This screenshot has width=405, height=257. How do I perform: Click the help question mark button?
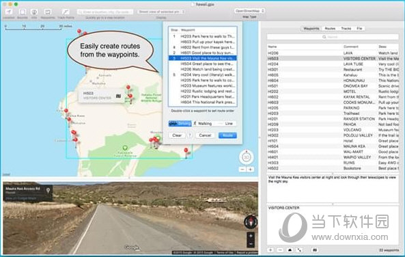coord(190,135)
